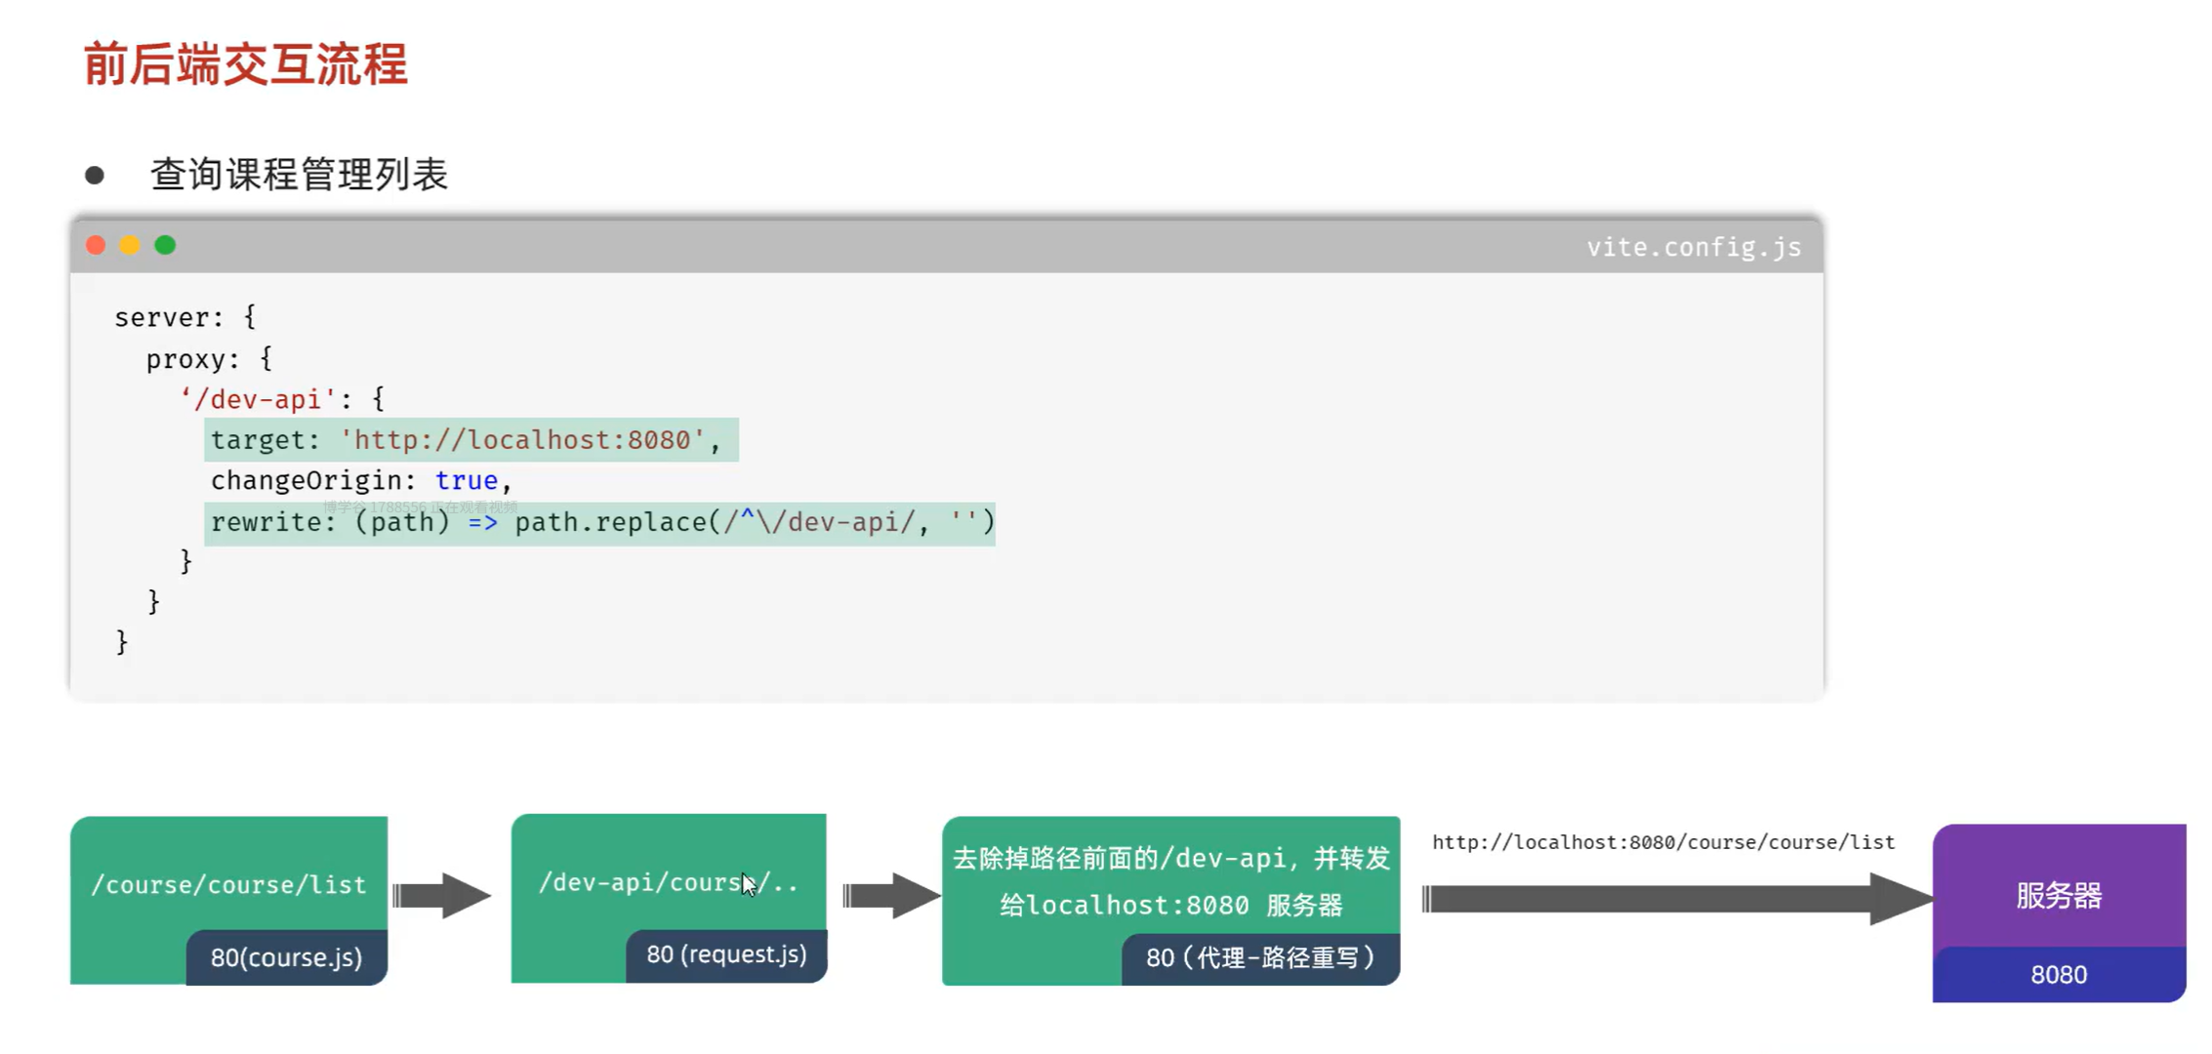Click the bullet point before 查询课程管理列表
This screenshot has width=2212, height=1054.
[95, 176]
